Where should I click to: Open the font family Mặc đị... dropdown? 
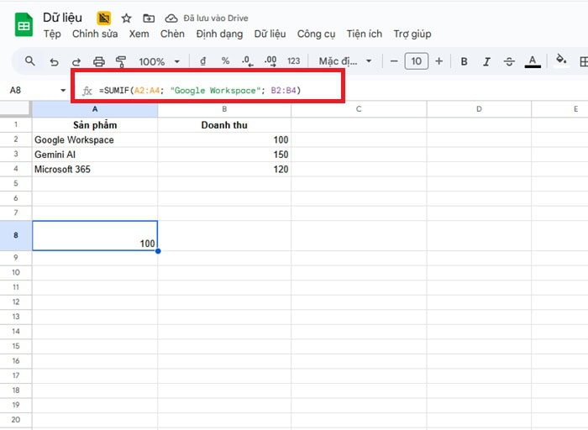345,61
